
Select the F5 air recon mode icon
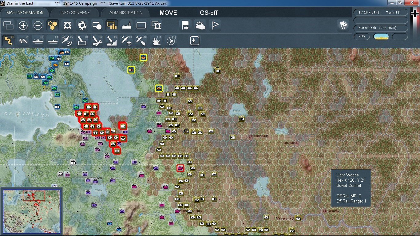(67, 41)
